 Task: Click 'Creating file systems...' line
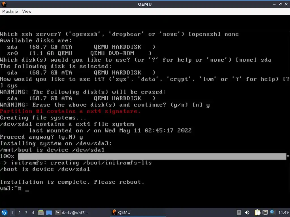coord(43,118)
